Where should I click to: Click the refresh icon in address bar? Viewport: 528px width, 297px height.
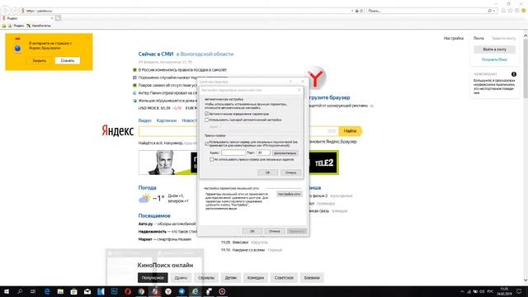coord(361,11)
